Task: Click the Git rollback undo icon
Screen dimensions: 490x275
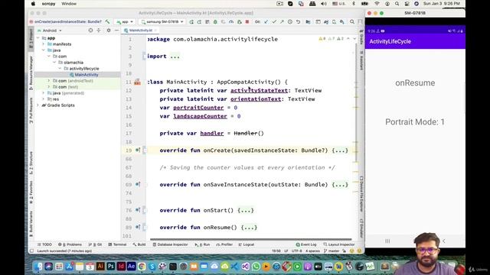Action: 298,22
